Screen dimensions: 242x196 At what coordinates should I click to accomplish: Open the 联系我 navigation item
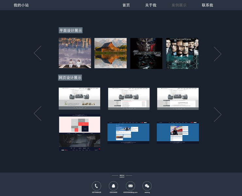pyautogui.click(x=207, y=5)
